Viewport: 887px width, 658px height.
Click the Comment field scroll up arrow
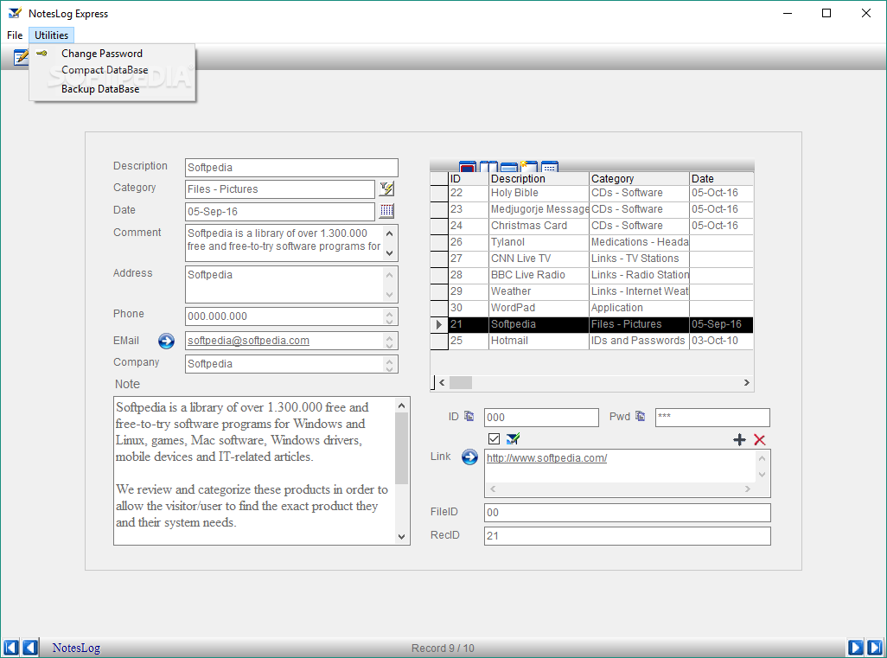pyautogui.click(x=389, y=233)
